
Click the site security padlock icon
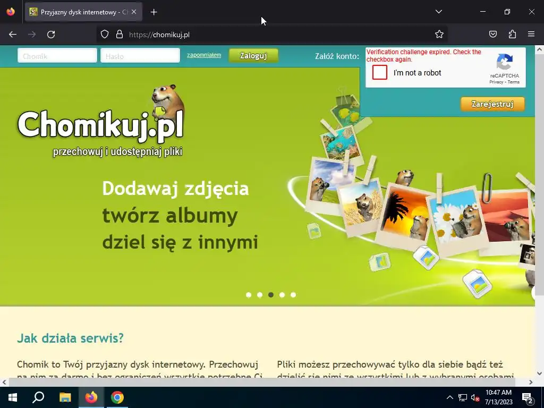pyautogui.click(x=120, y=35)
